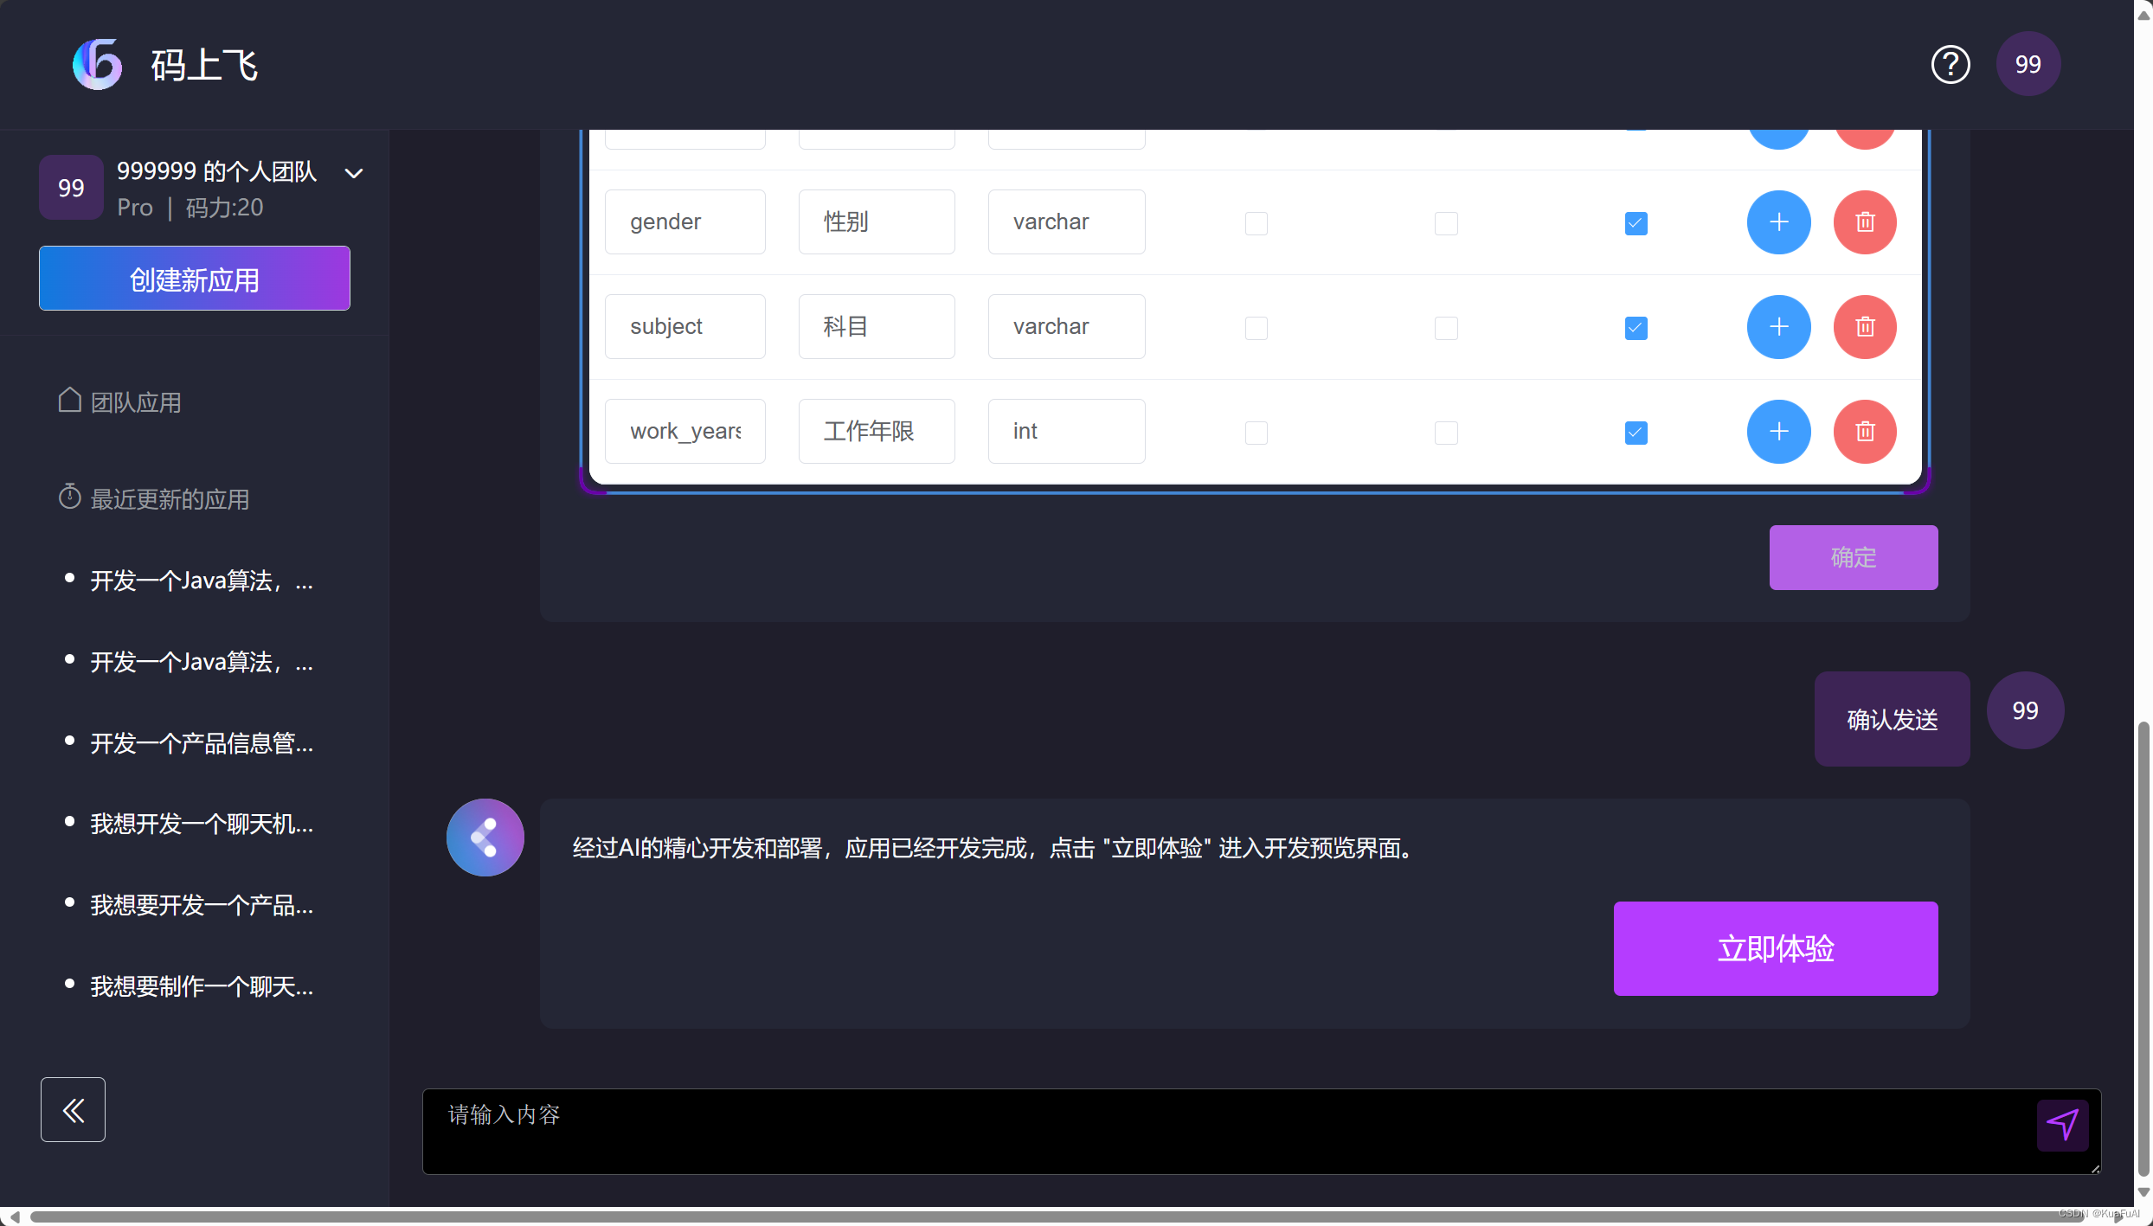Image resolution: width=2153 pixels, height=1226 pixels.
Task: Delete the work_years field row
Action: tap(1865, 432)
